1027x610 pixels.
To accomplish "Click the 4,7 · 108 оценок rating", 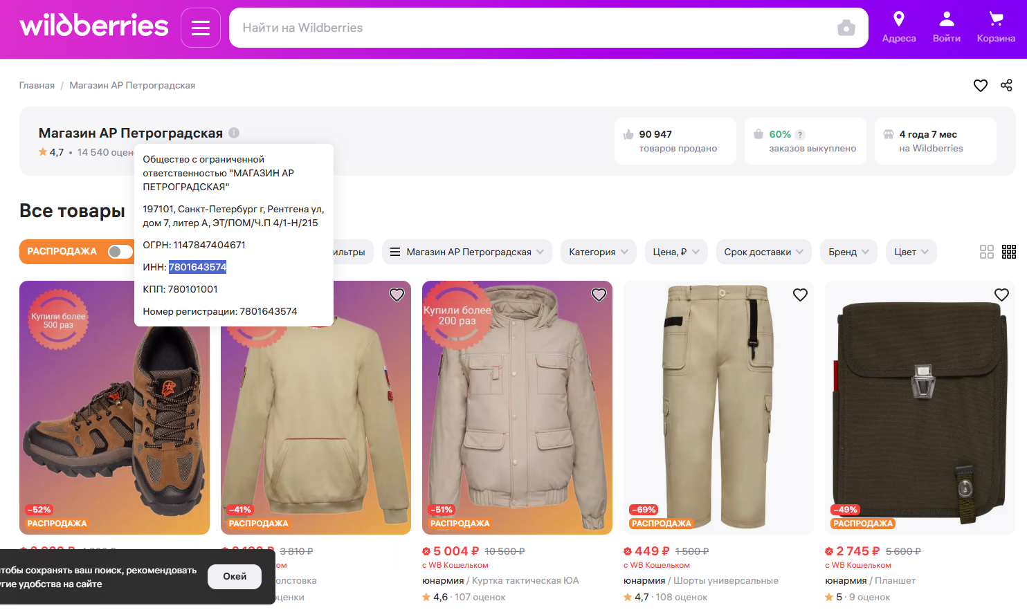I will pyautogui.click(x=665, y=598).
